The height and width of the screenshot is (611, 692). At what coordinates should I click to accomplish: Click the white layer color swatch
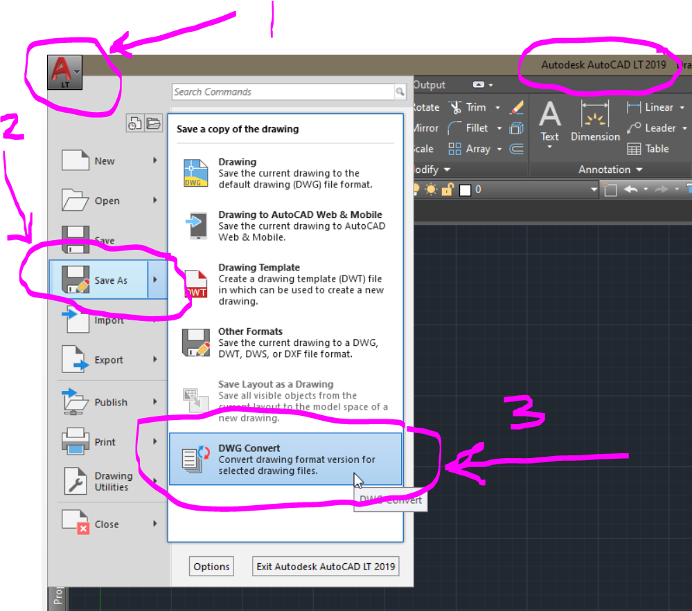[x=464, y=189]
